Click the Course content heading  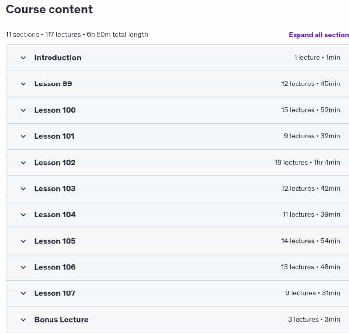49,9
